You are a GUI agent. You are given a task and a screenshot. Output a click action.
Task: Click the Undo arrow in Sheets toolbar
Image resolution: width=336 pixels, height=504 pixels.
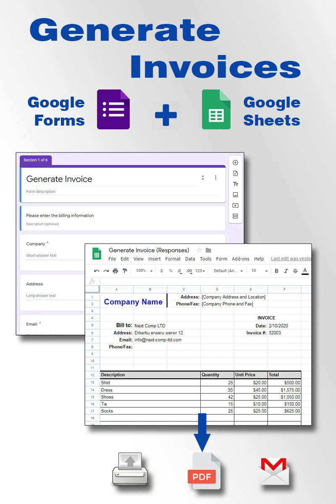[x=97, y=271]
